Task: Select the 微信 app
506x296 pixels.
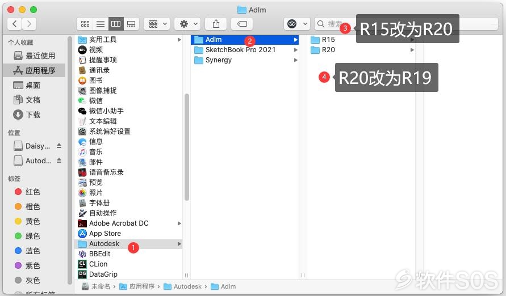Action: coord(129,101)
